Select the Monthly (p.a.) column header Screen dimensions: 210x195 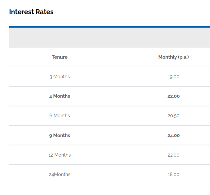[x=174, y=57]
